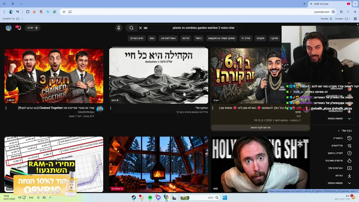Select the בישול filter chip
Viewport: 359px width, 202px height.
199,38
